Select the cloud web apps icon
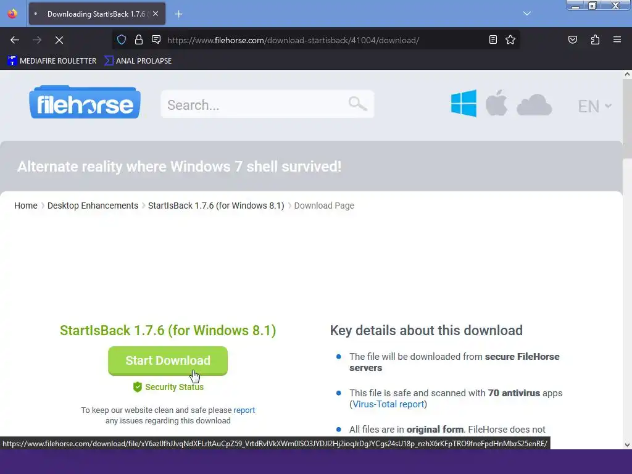 [534, 105]
